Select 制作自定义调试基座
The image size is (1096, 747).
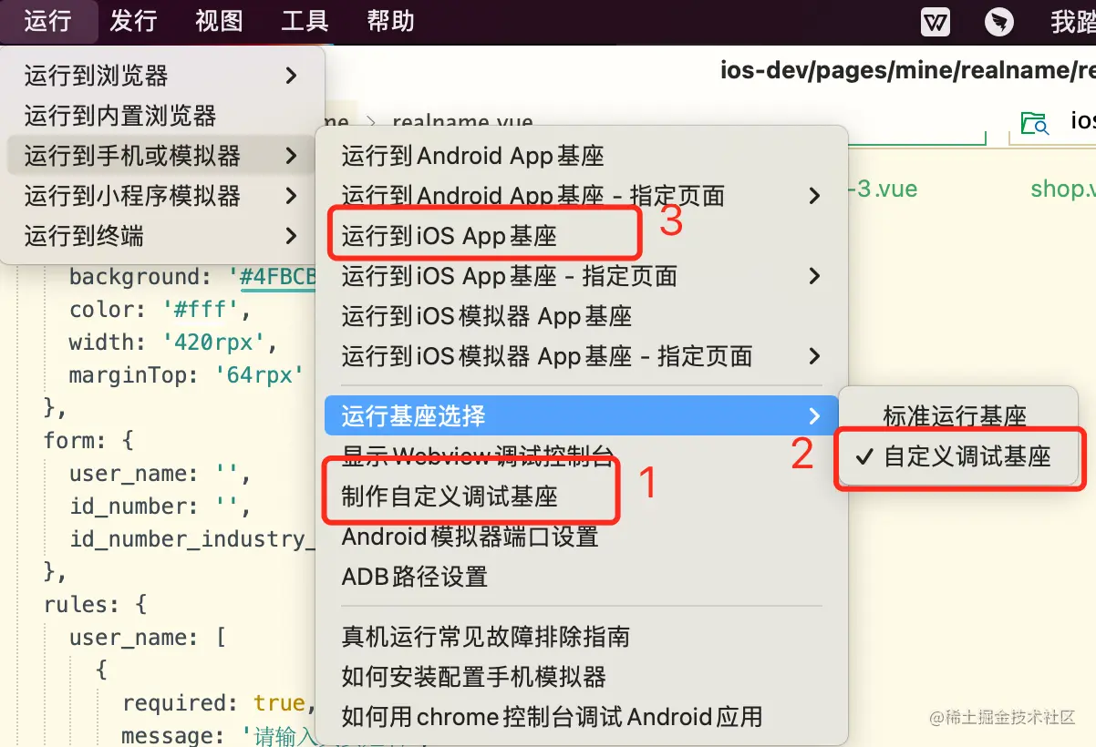click(x=581, y=496)
